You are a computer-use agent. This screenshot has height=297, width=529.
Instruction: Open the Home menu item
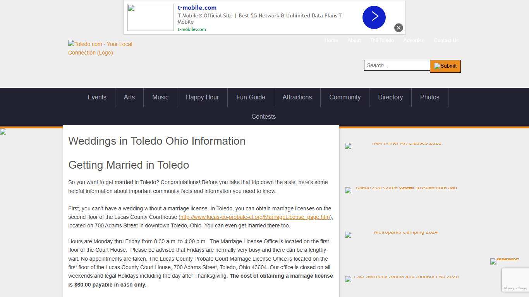pyautogui.click(x=331, y=40)
